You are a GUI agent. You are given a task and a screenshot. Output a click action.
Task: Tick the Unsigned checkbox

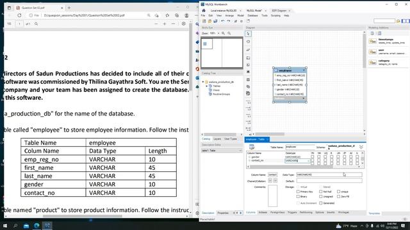[x=320, y=196]
